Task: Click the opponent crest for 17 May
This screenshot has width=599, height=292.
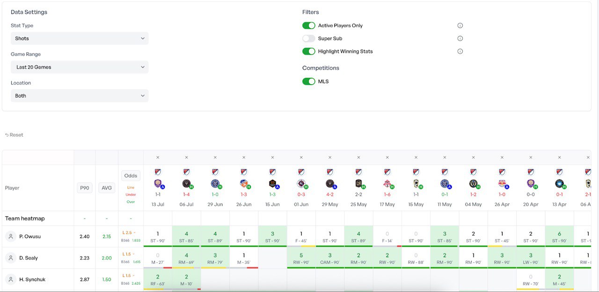Action: tap(387, 183)
